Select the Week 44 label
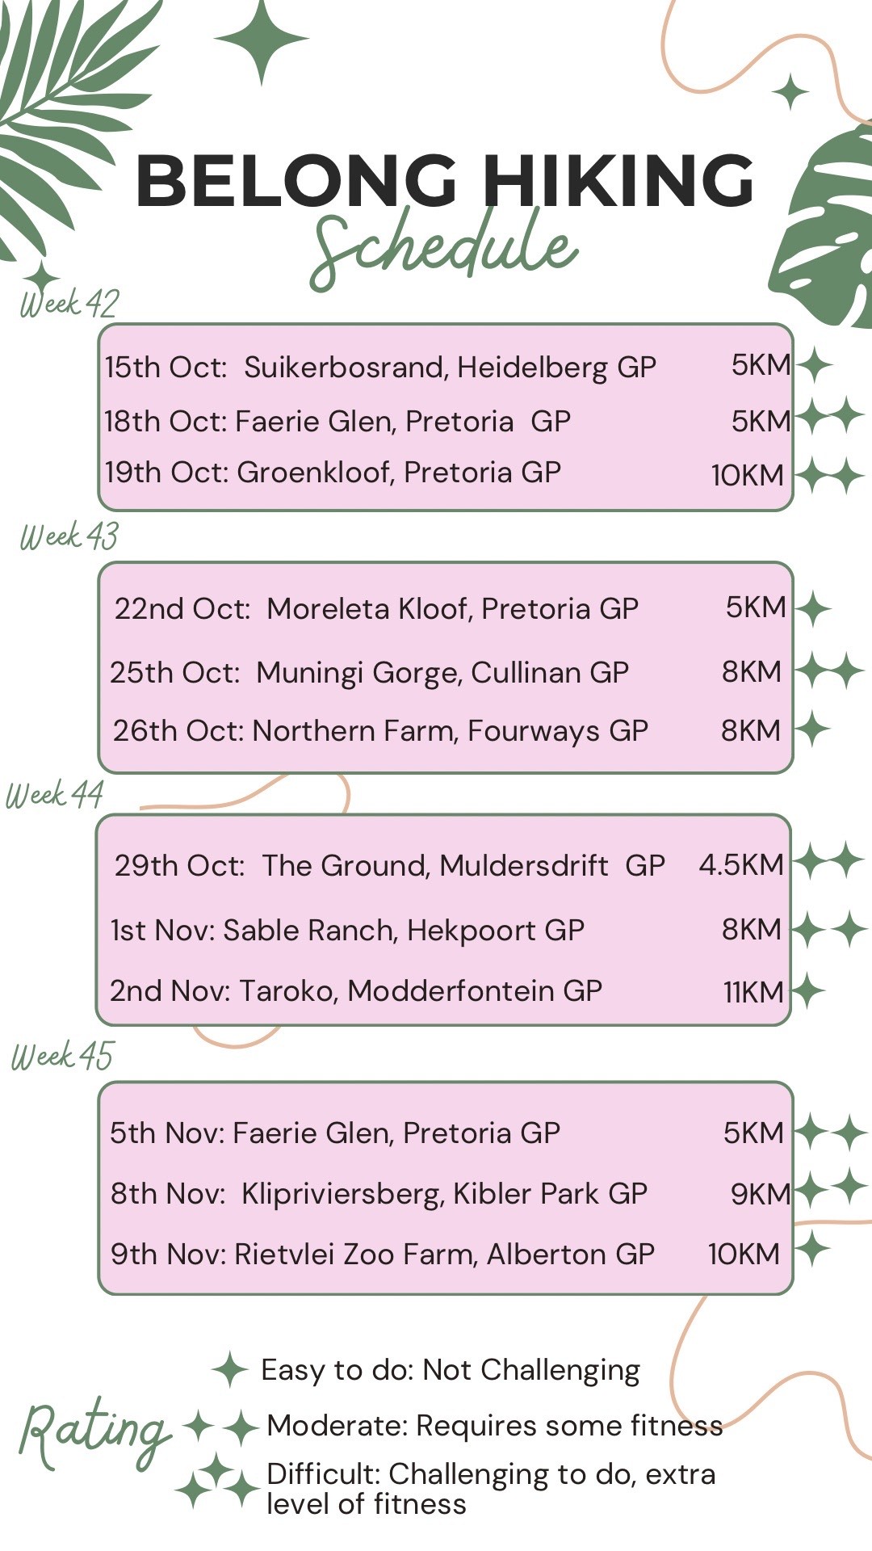The image size is (872, 1551). pos(55,794)
